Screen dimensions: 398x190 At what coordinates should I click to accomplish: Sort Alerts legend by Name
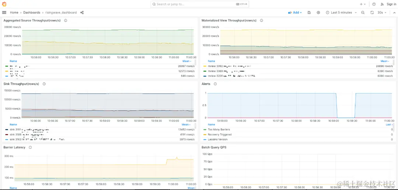(x=212, y=124)
